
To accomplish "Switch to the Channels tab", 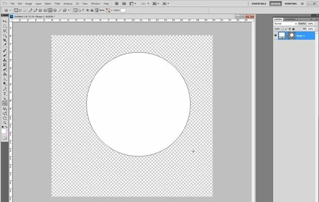I will pyautogui.click(x=290, y=19).
